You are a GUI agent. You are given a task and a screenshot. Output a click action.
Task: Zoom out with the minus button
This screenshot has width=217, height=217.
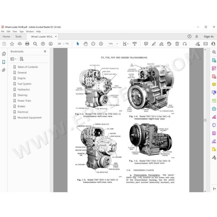click(93, 44)
